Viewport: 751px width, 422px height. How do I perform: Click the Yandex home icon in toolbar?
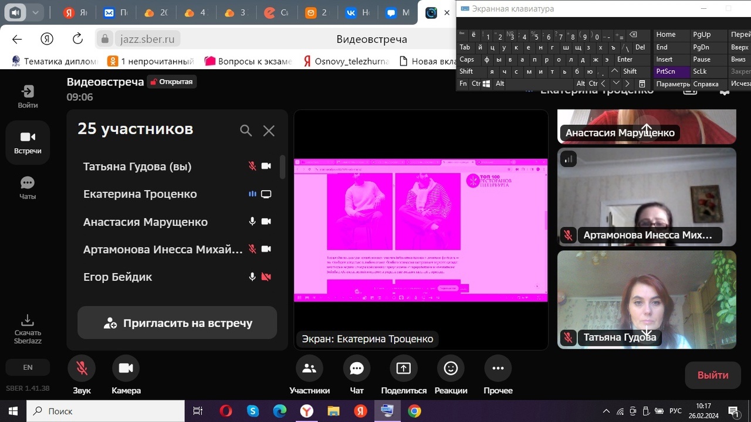47,39
